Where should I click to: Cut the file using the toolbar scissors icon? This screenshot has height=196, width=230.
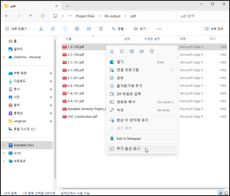[x=41, y=28]
